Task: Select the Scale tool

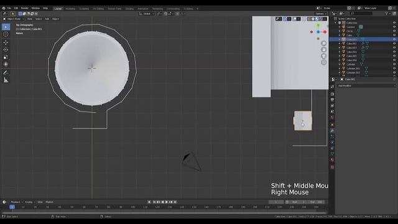Action: [x=6, y=57]
